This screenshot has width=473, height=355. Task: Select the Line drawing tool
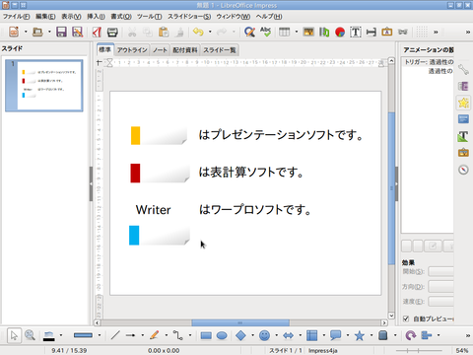coord(115,335)
